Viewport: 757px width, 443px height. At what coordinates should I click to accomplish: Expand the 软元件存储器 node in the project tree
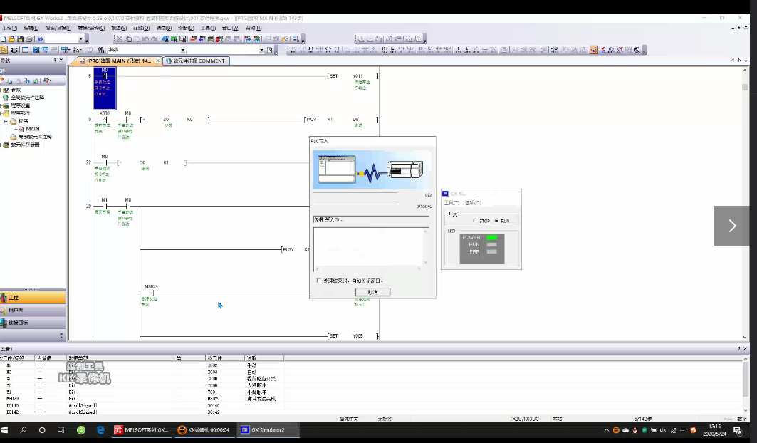[1, 145]
